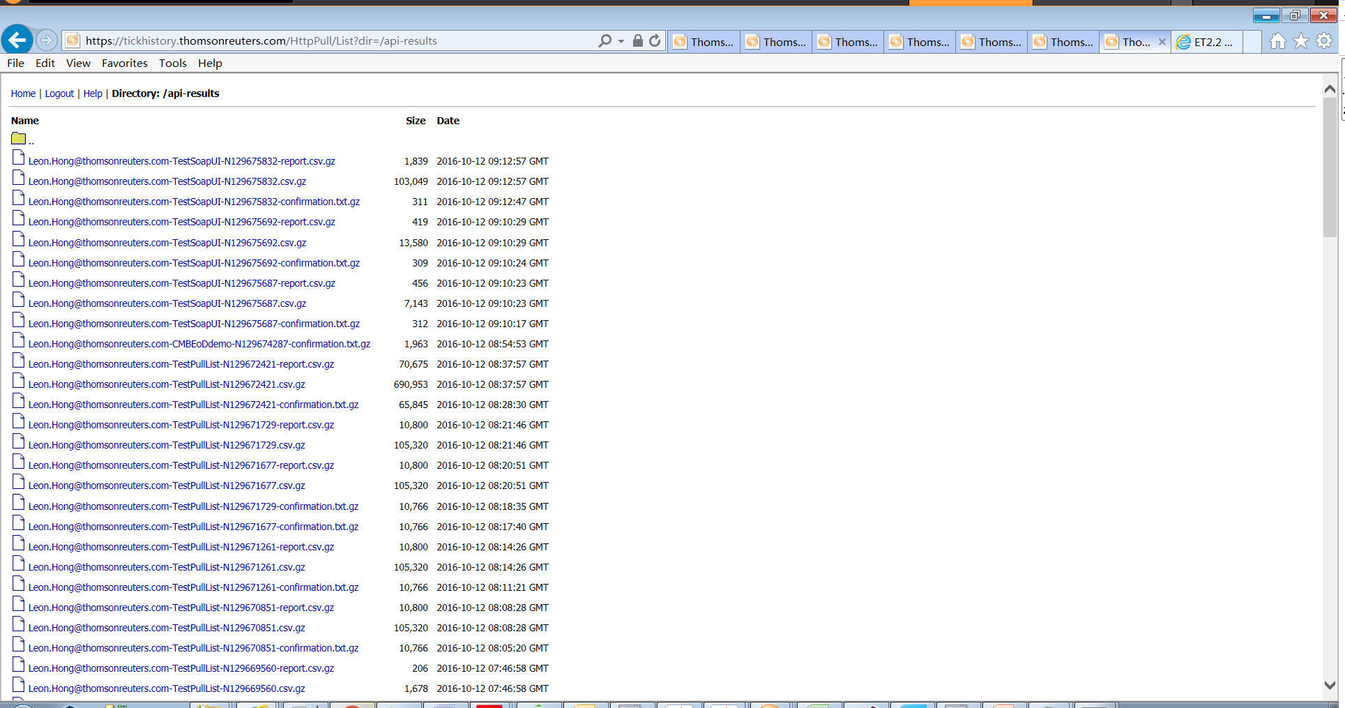Screen dimensions: 1345x708
Task: Click the Back navigation arrow
Action: (x=17, y=40)
